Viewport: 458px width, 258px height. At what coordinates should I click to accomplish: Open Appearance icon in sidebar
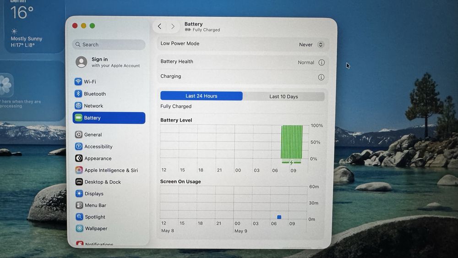(79, 158)
